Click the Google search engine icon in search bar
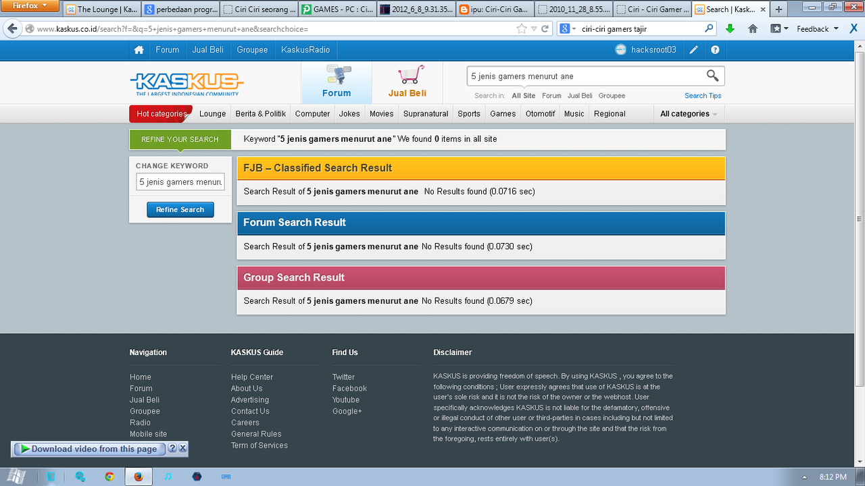This screenshot has height=486, width=865. tap(565, 29)
